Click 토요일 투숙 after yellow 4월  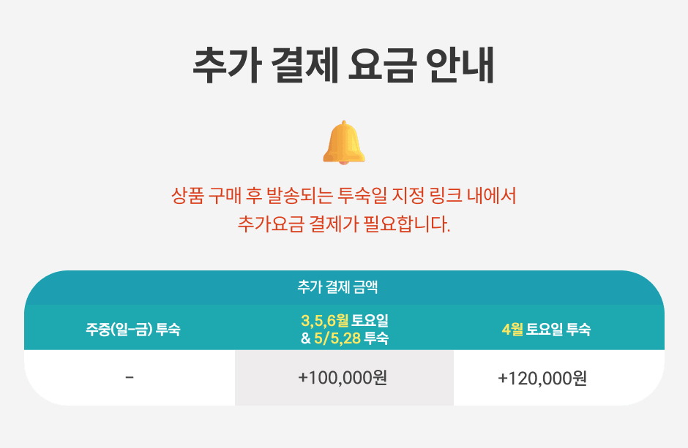coord(558,329)
